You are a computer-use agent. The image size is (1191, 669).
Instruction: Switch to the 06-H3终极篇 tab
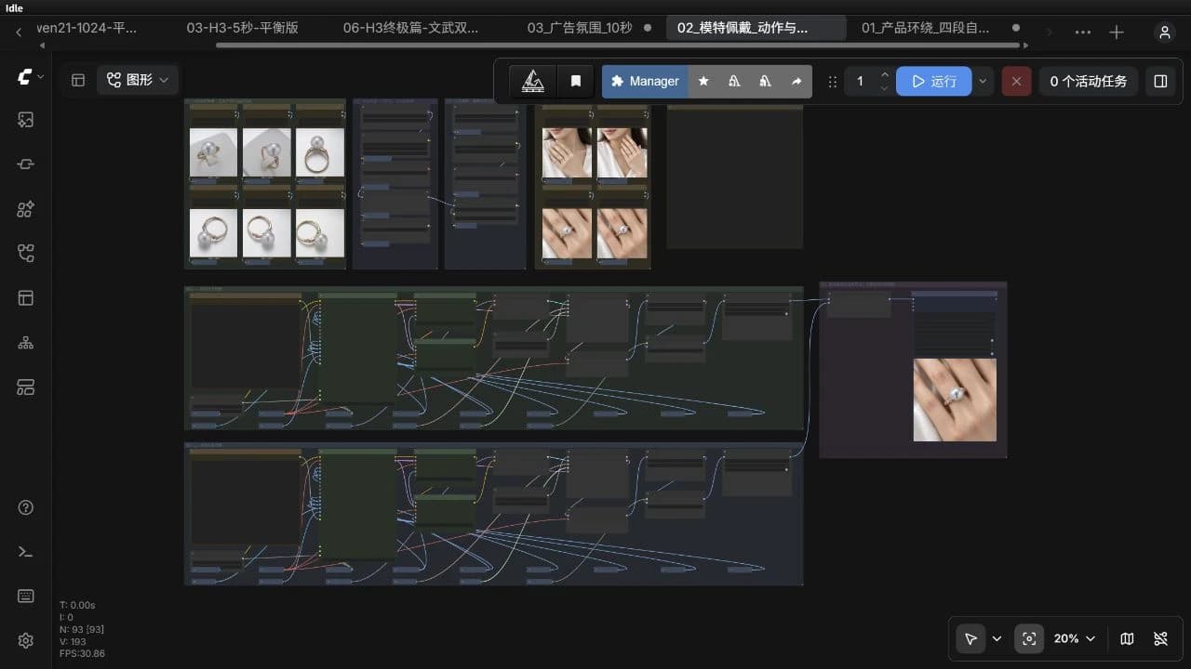click(x=411, y=28)
